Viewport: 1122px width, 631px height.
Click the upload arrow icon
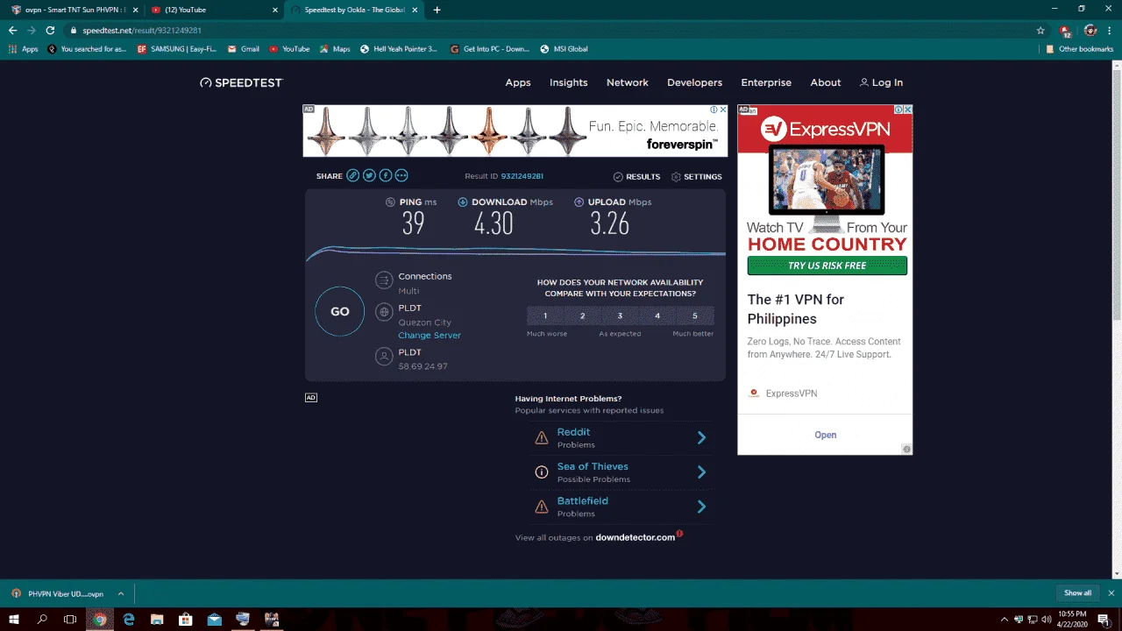coord(579,202)
